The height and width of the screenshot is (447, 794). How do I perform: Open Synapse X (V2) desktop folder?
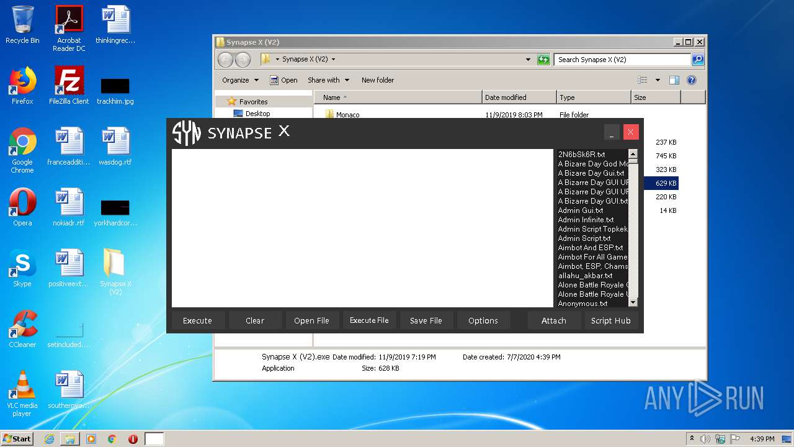click(x=115, y=272)
